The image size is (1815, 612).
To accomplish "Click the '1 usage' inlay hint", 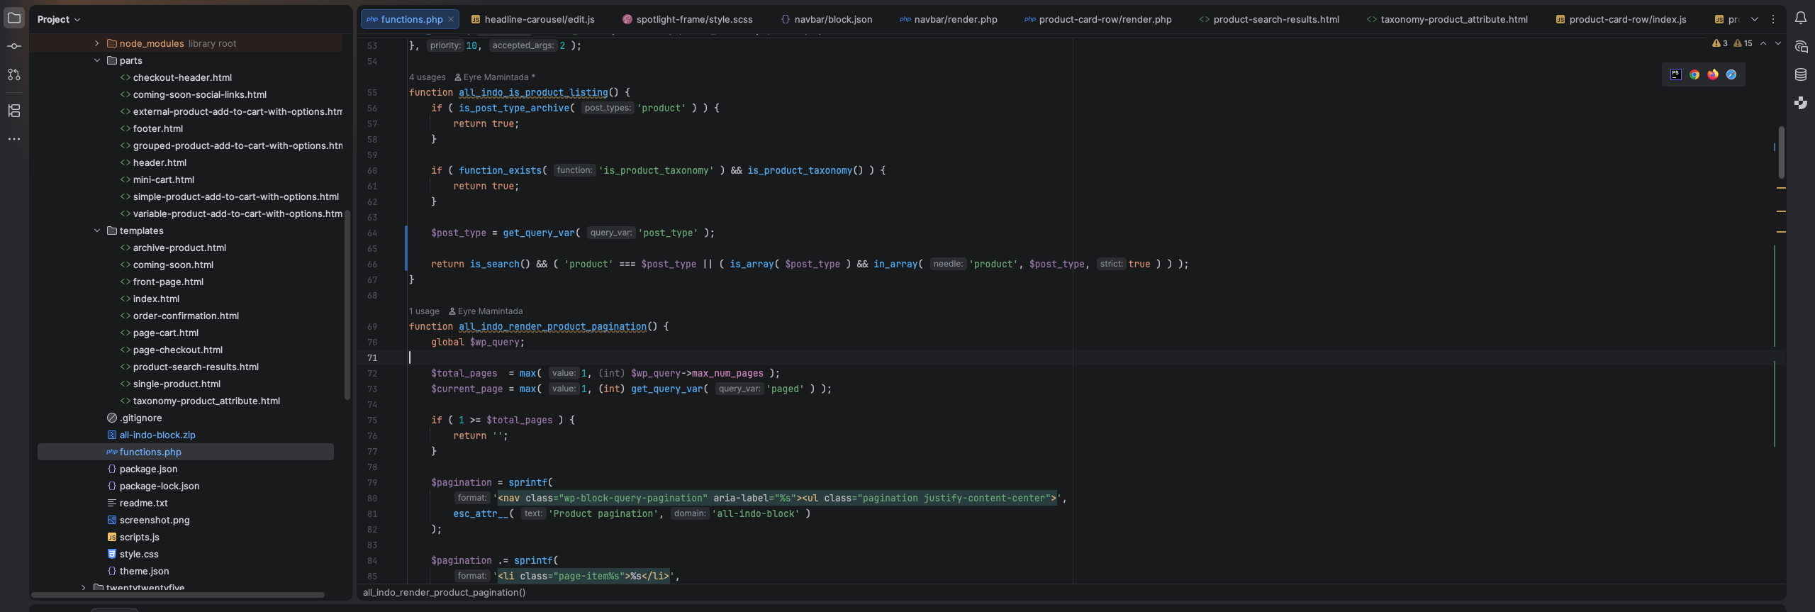I will pos(424,311).
